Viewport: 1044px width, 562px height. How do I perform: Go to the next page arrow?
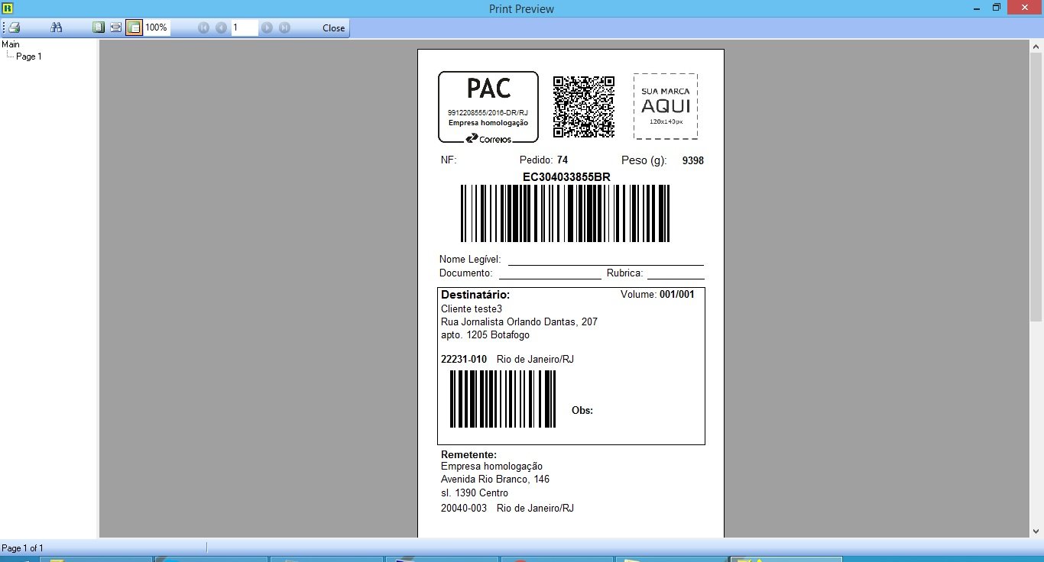pos(267,27)
